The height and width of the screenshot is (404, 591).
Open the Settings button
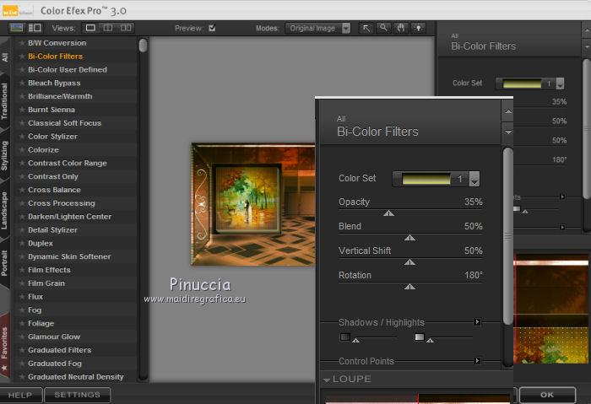tap(77, 395)
